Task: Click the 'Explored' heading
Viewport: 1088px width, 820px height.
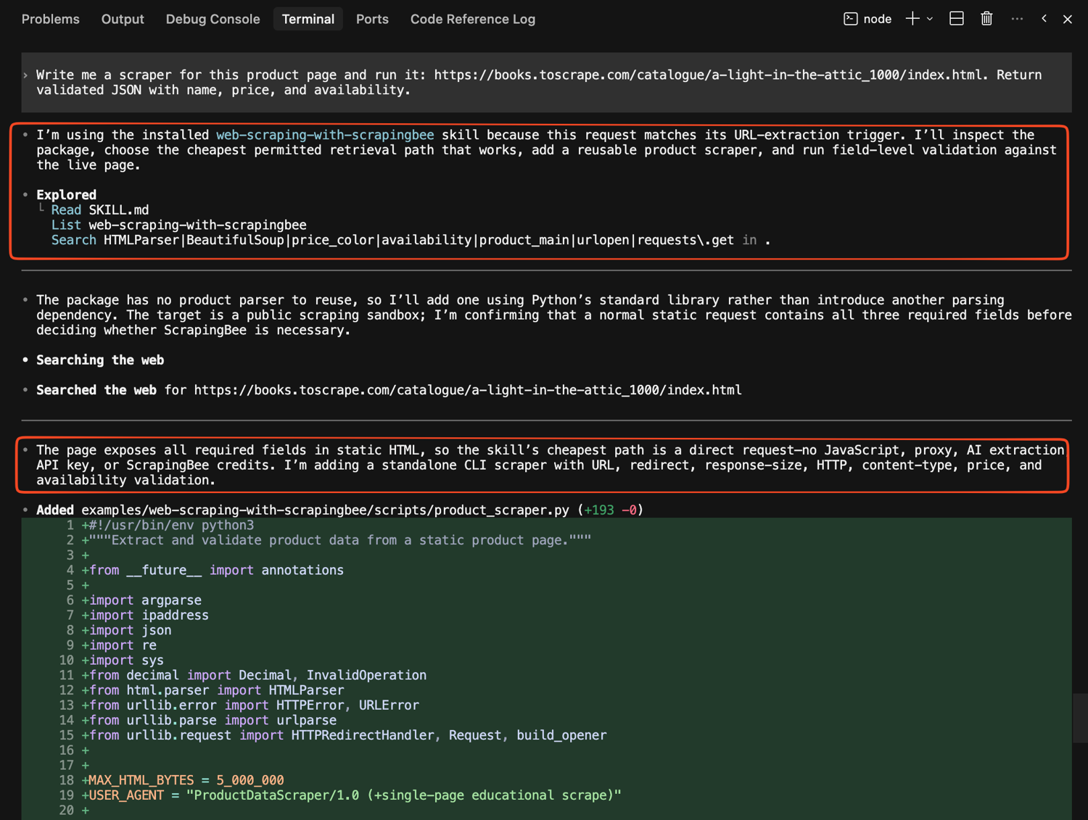Action: [x=66, y=195]
